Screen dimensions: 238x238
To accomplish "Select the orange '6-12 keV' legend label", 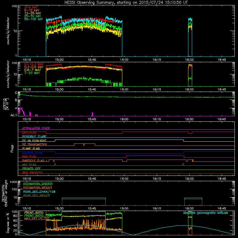I will (x=32, y=10).
